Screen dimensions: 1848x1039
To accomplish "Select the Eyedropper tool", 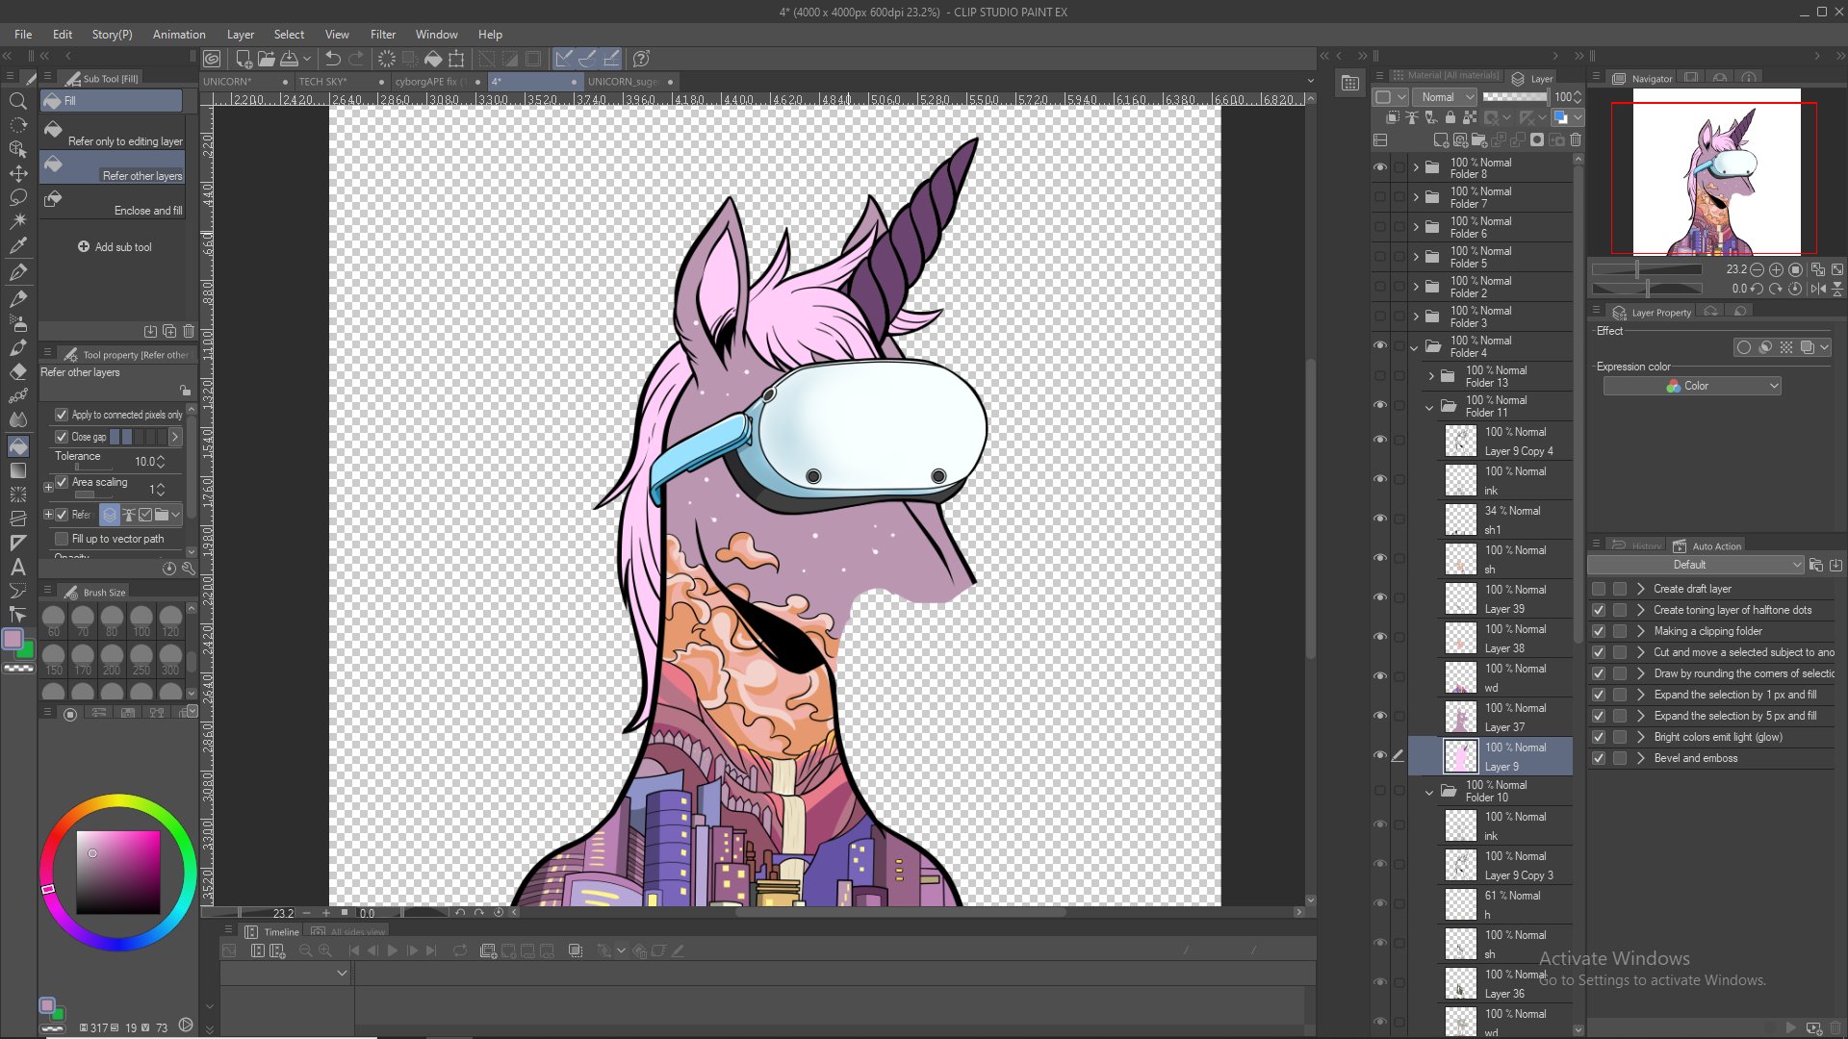I will pos(17,246).
